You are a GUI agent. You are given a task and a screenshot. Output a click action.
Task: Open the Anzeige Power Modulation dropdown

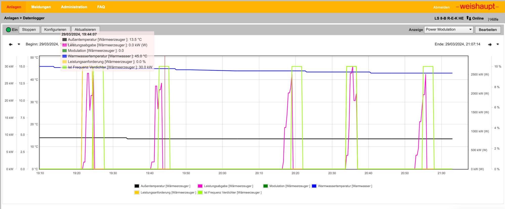click(x=449, y=29)
